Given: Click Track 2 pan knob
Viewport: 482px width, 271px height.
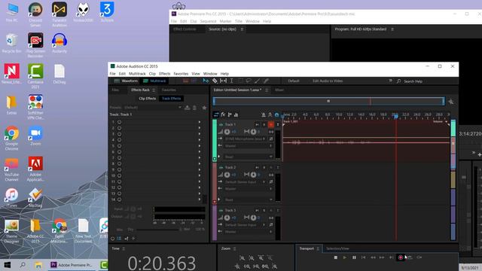Looking at the screenshot, I should click(253, 175).
